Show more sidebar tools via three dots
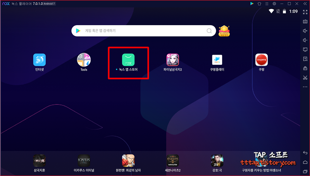This screenshot has height=176, width=310. [305, 87]
